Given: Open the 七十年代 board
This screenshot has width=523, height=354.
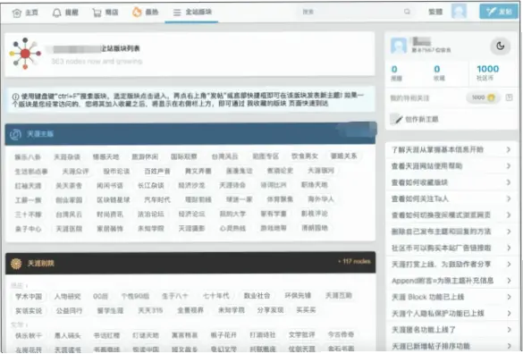Looking at the screenshot, I should pos(215,296).
